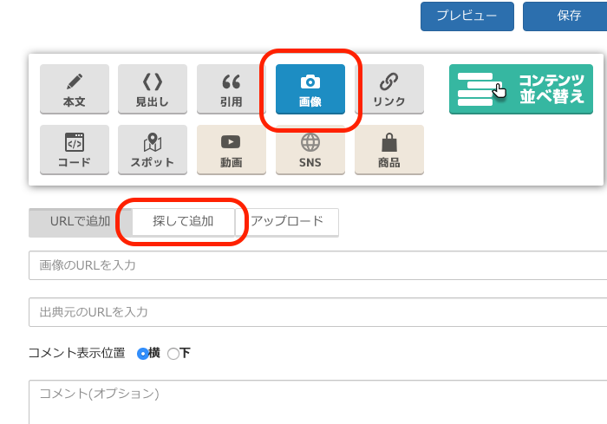Insert a 引用 quote block

(232, 89)
